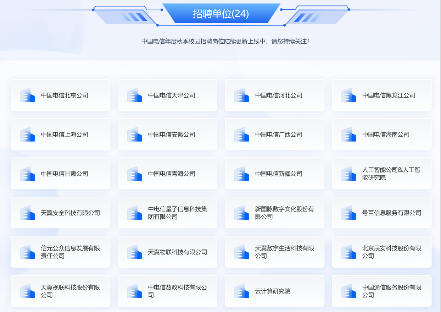Click the building icon beside 天翼安全科技有限公司
Image resolution: width=441 pixels, height=312 pixels.
click(28, 213)
